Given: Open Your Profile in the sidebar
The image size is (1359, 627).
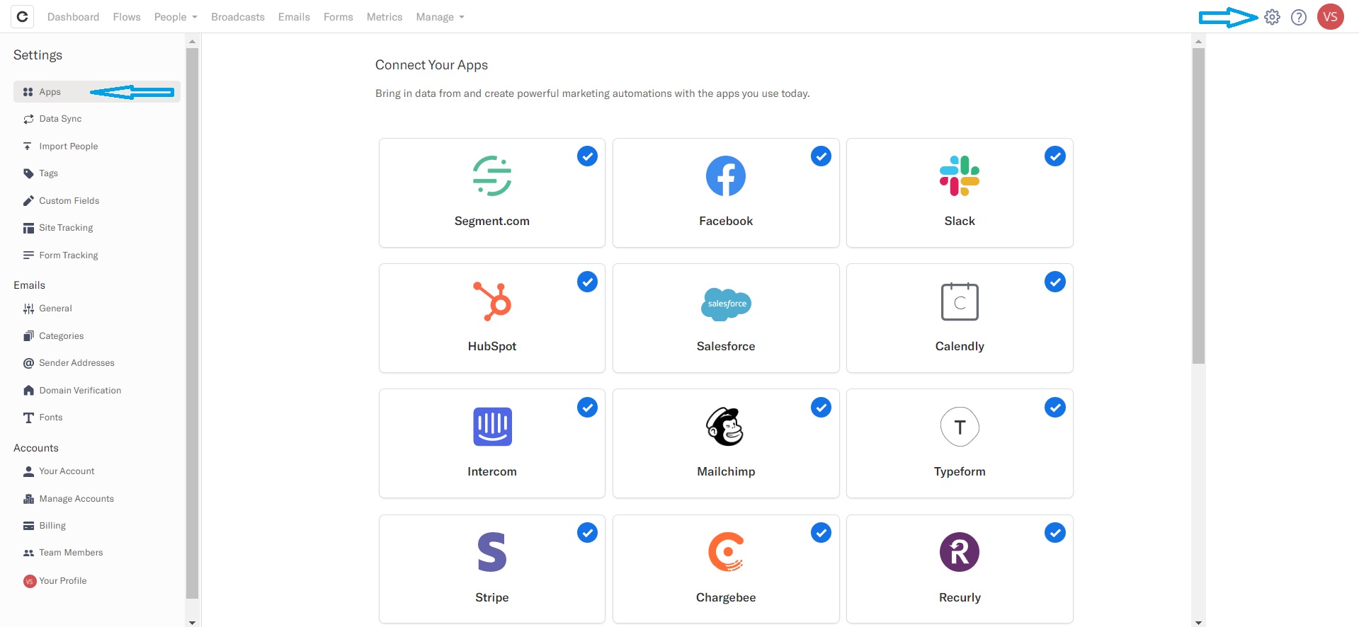Looking at the screenshot, I should click(62, 581).
